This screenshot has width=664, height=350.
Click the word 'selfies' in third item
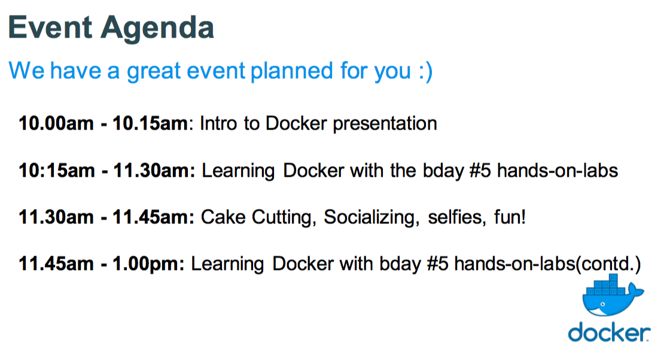point(457,217)
